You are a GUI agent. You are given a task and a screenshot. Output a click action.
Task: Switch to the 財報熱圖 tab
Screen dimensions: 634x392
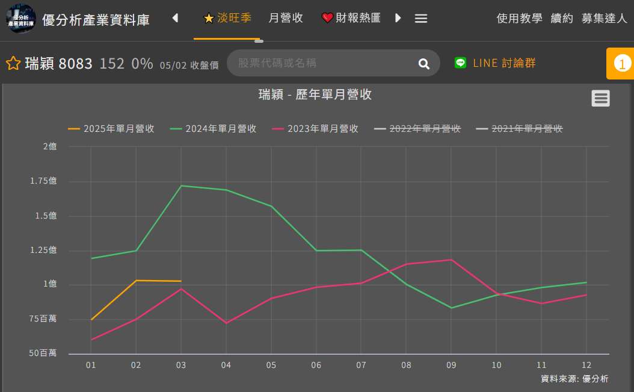[x=351, y=18]
